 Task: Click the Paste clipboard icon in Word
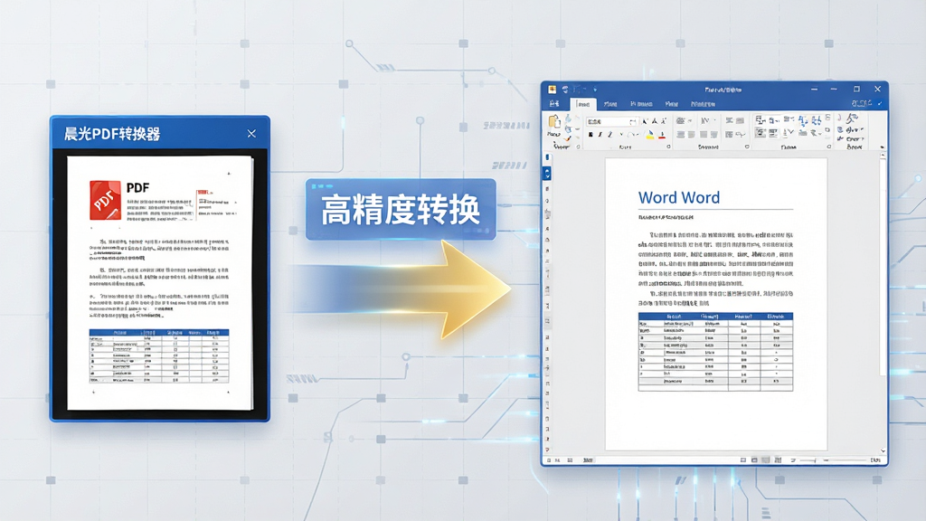click(554, 122)
